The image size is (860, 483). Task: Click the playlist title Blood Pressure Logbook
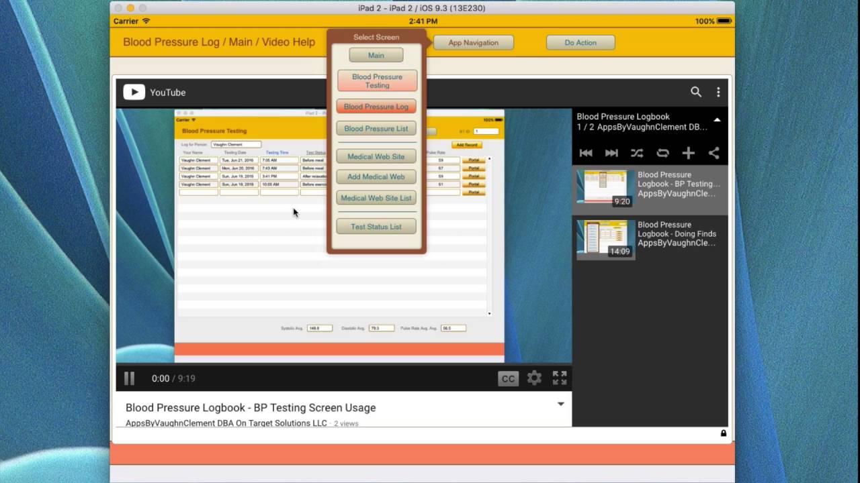tap(623, 116)
